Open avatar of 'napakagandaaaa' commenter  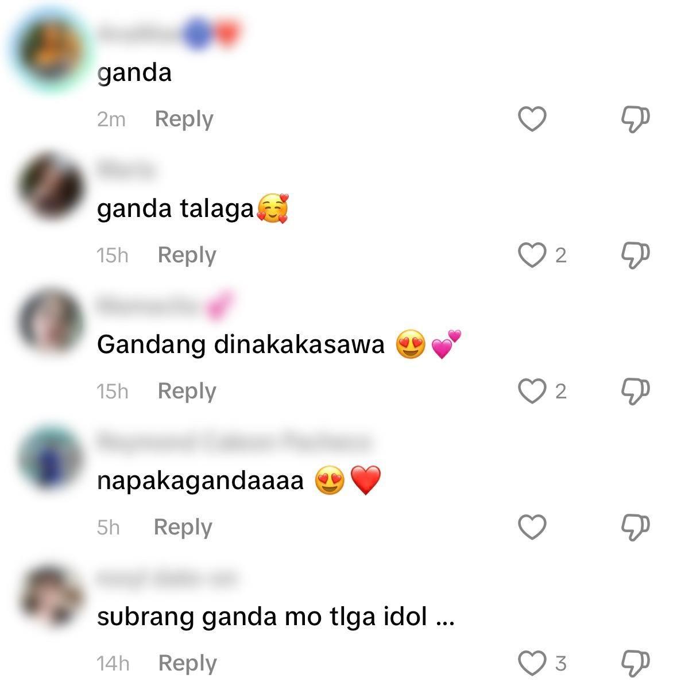click(51, 458)
